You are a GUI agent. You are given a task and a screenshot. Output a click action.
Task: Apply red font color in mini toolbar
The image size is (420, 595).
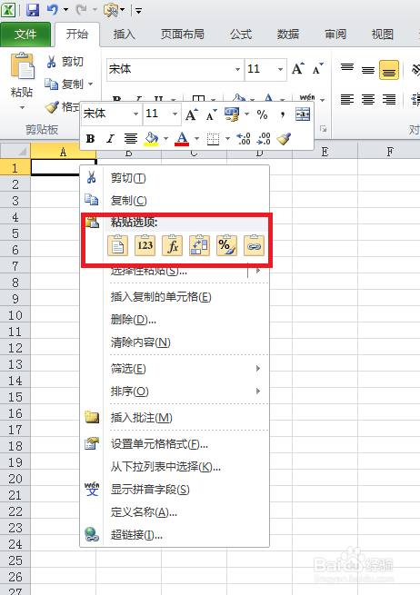pos(182,139)
